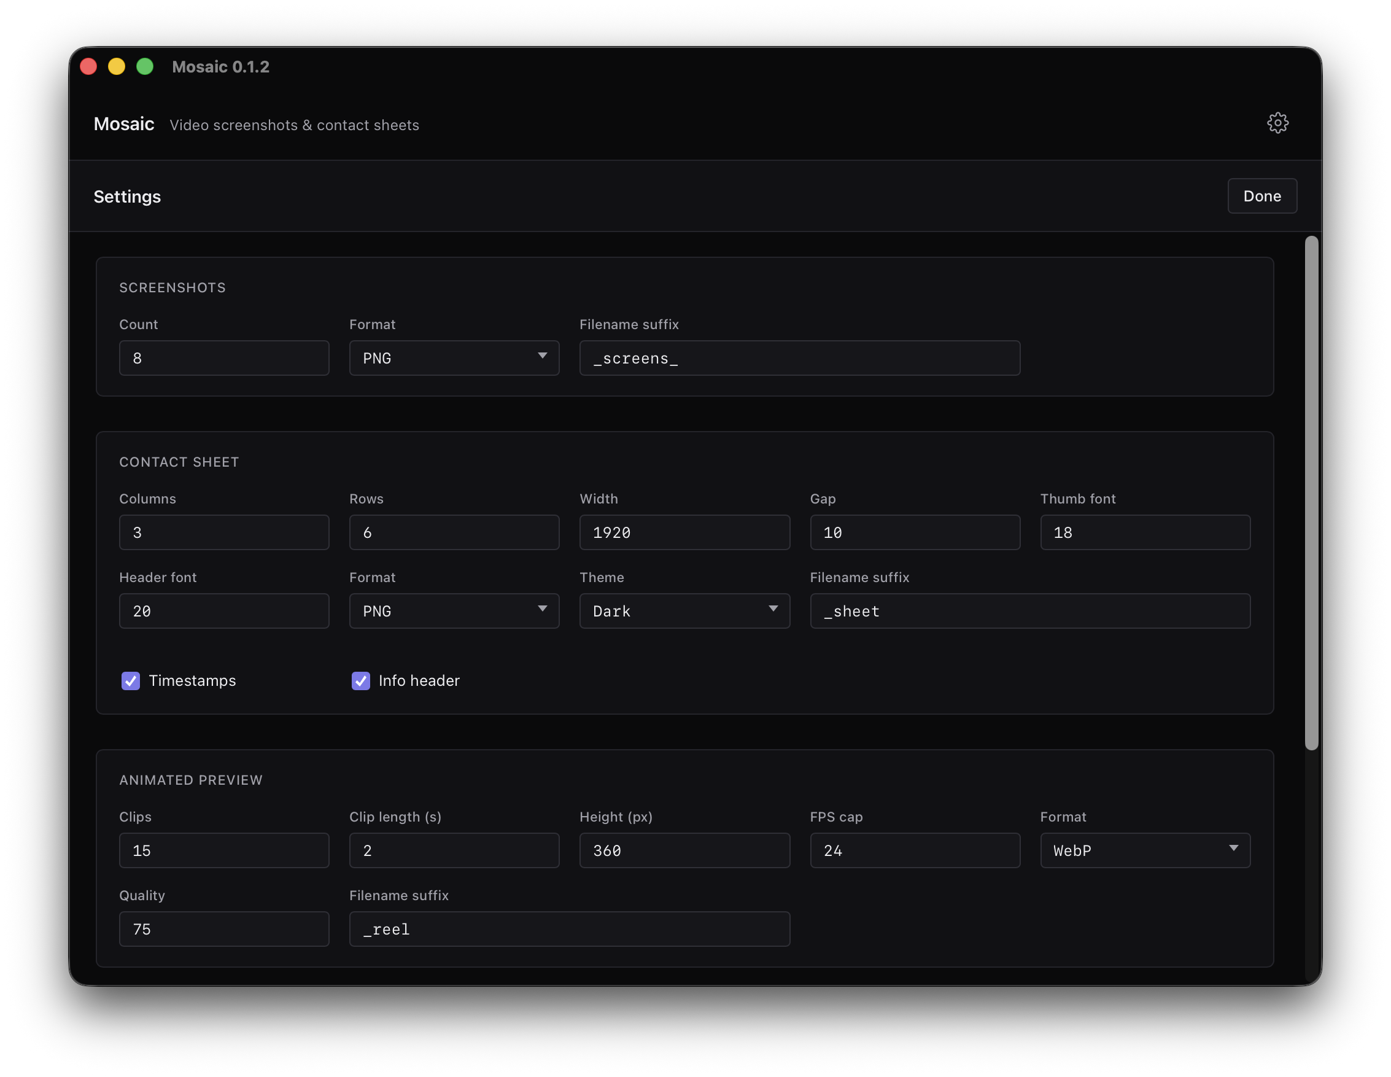Click the _screens_ filename suffix field
The image size is (1391, 1077).
pyautogui.click(x=800, y=358)
